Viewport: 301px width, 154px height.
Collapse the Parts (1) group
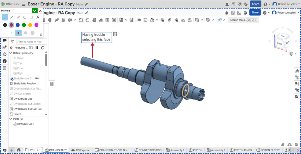click(x=11, y=119)
